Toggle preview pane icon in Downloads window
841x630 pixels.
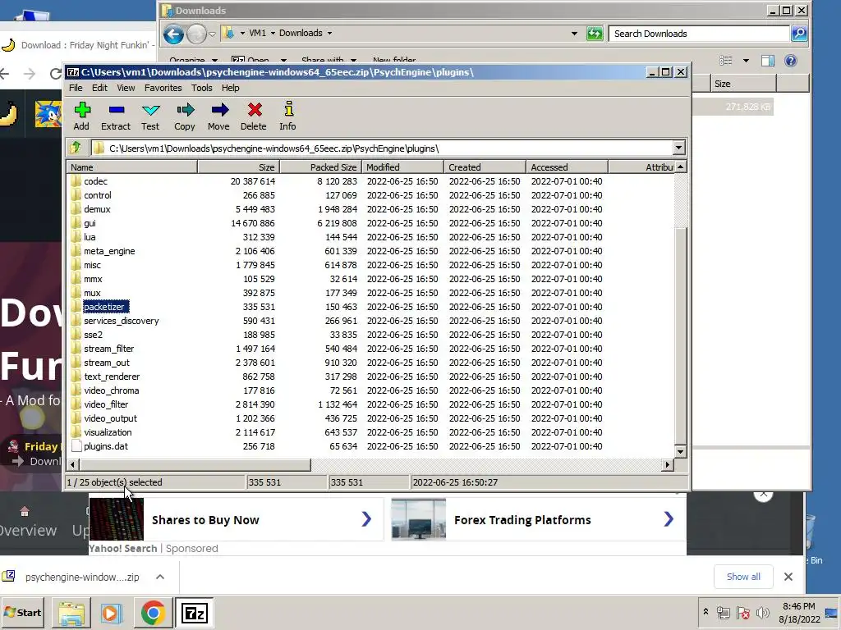[768, 61]
